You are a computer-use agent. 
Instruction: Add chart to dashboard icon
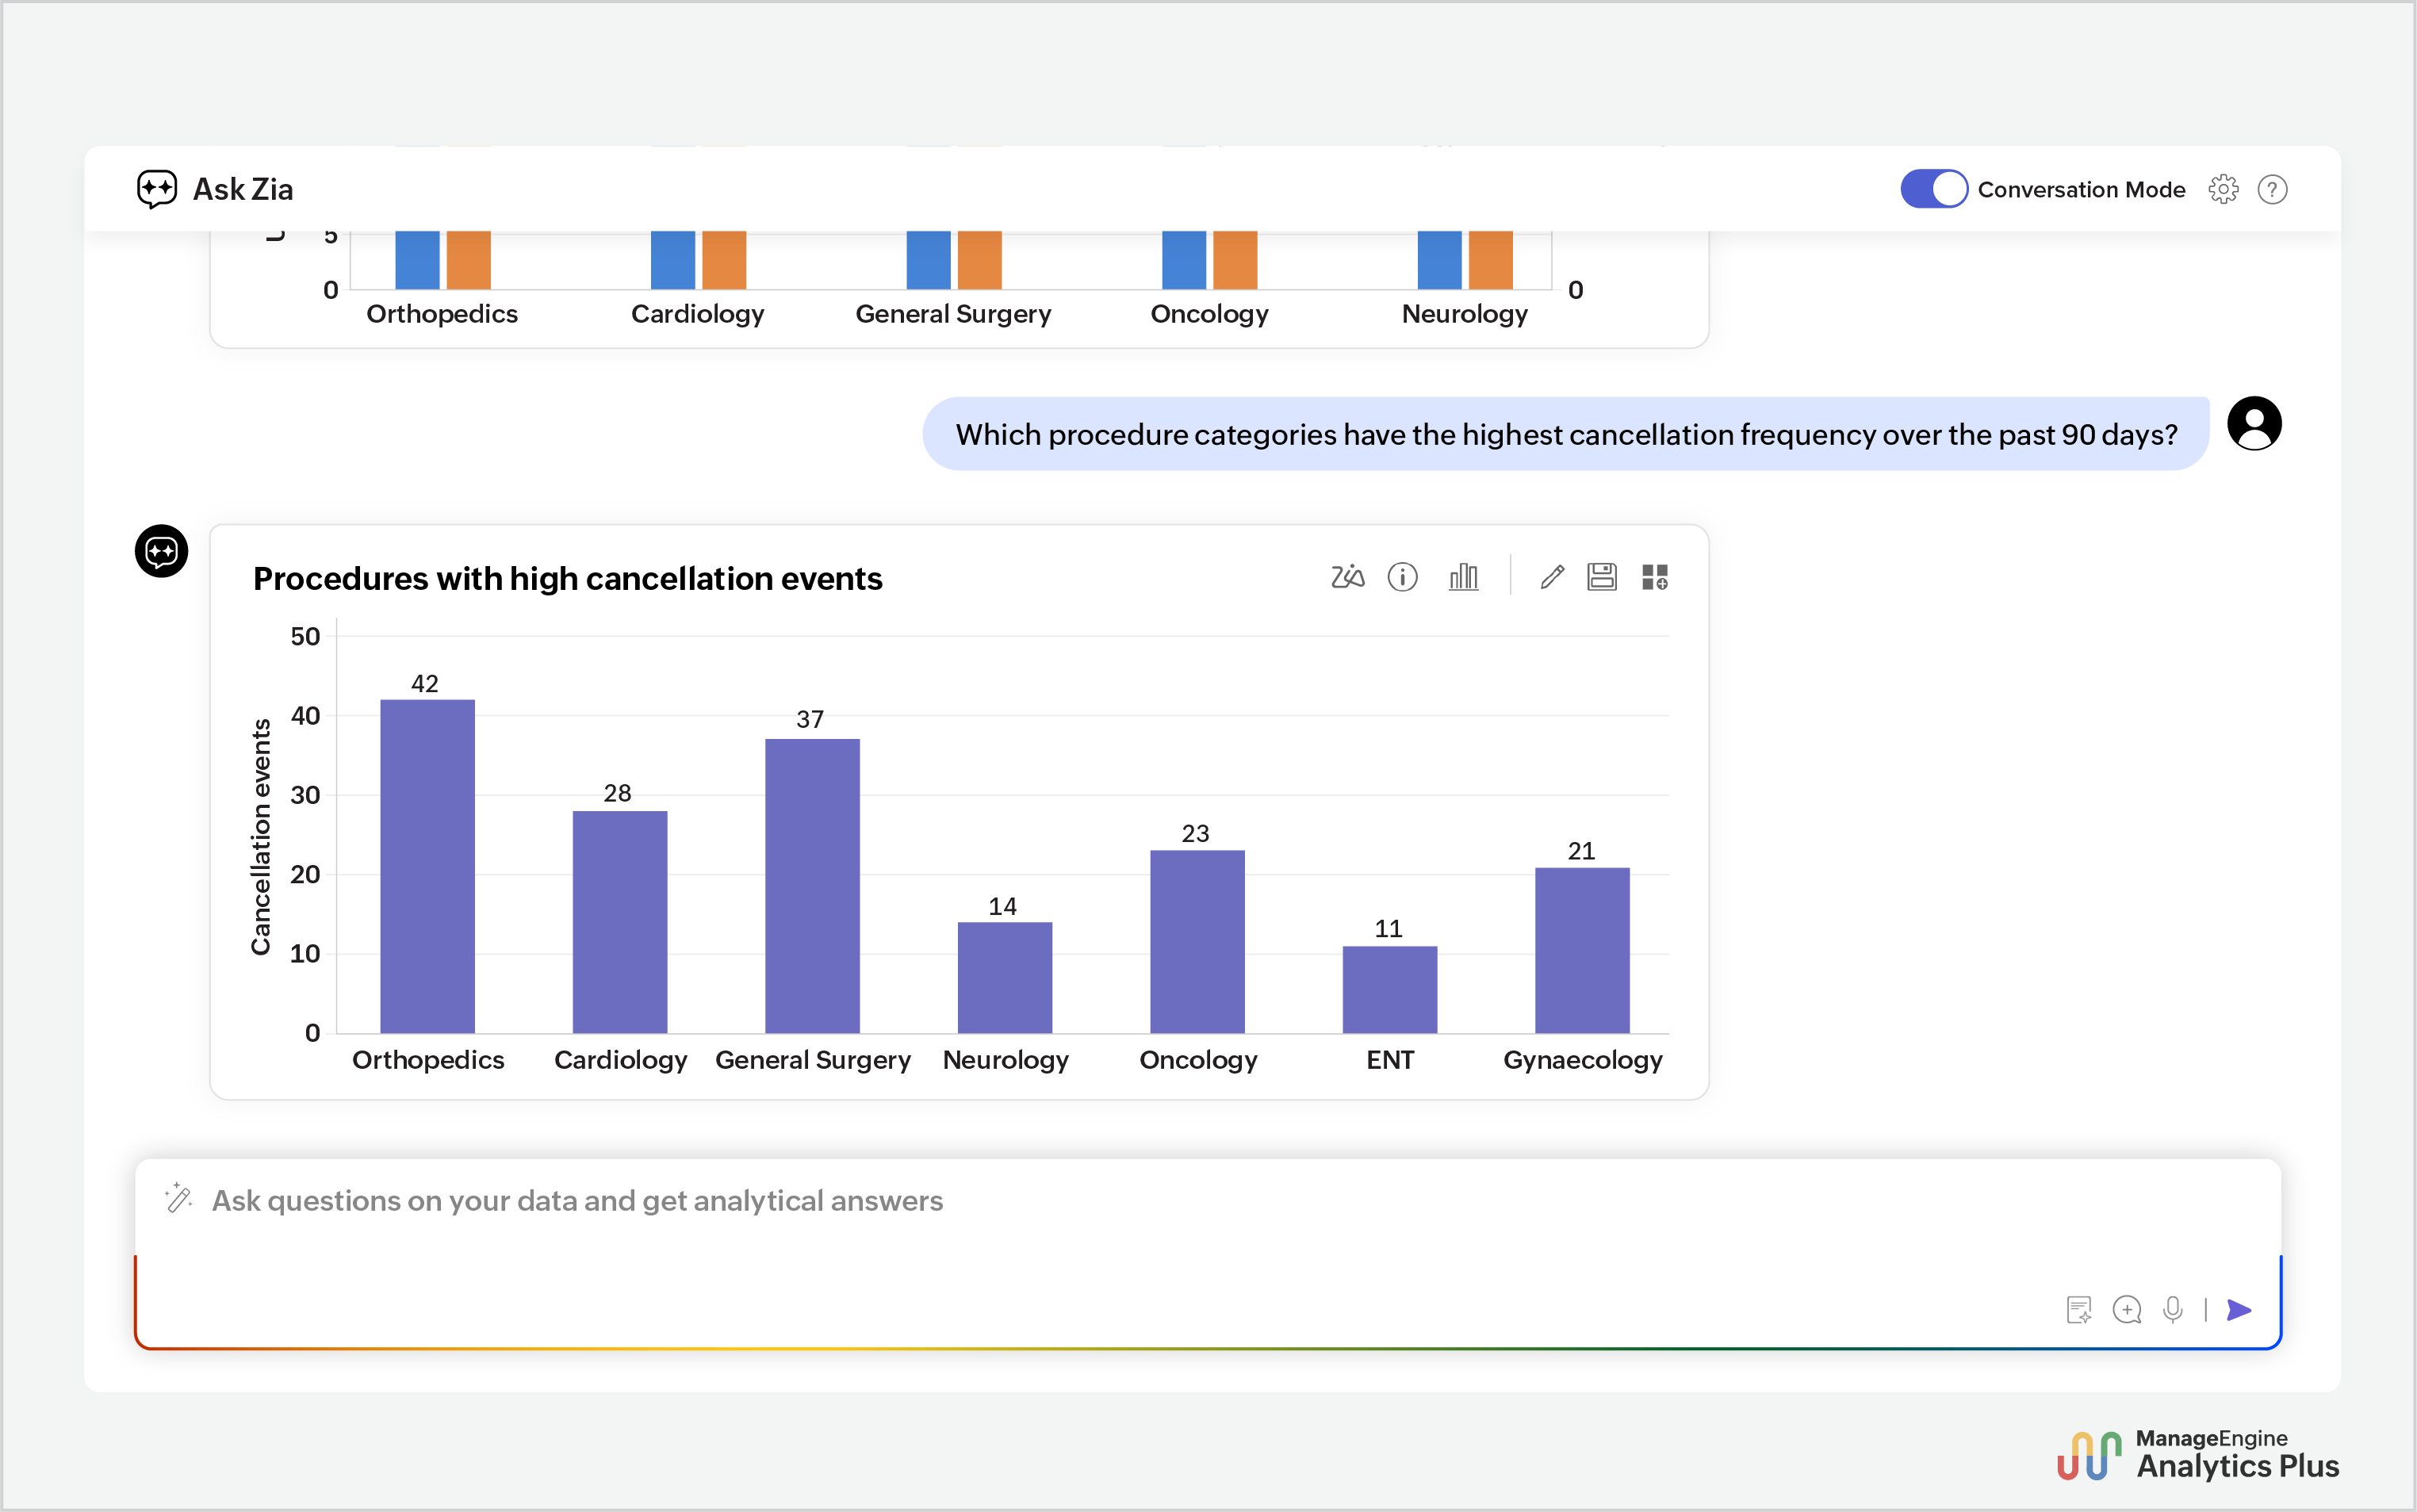1655,577
